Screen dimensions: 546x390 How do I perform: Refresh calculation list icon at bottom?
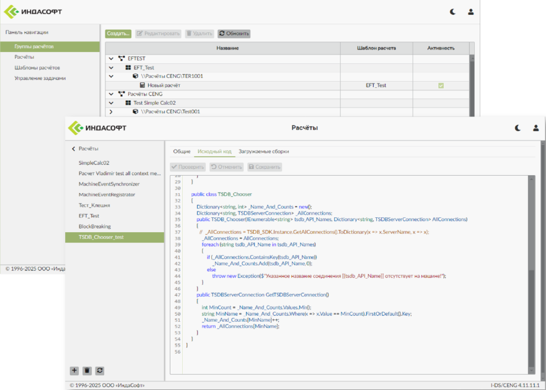[x=100, y=371]
